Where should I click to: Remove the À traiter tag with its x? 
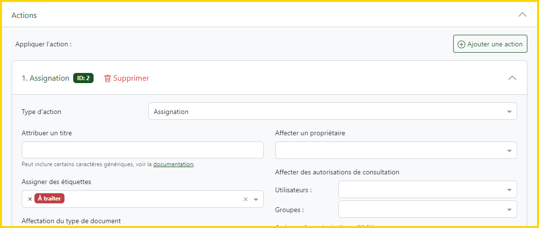click(x=30, y=199)
